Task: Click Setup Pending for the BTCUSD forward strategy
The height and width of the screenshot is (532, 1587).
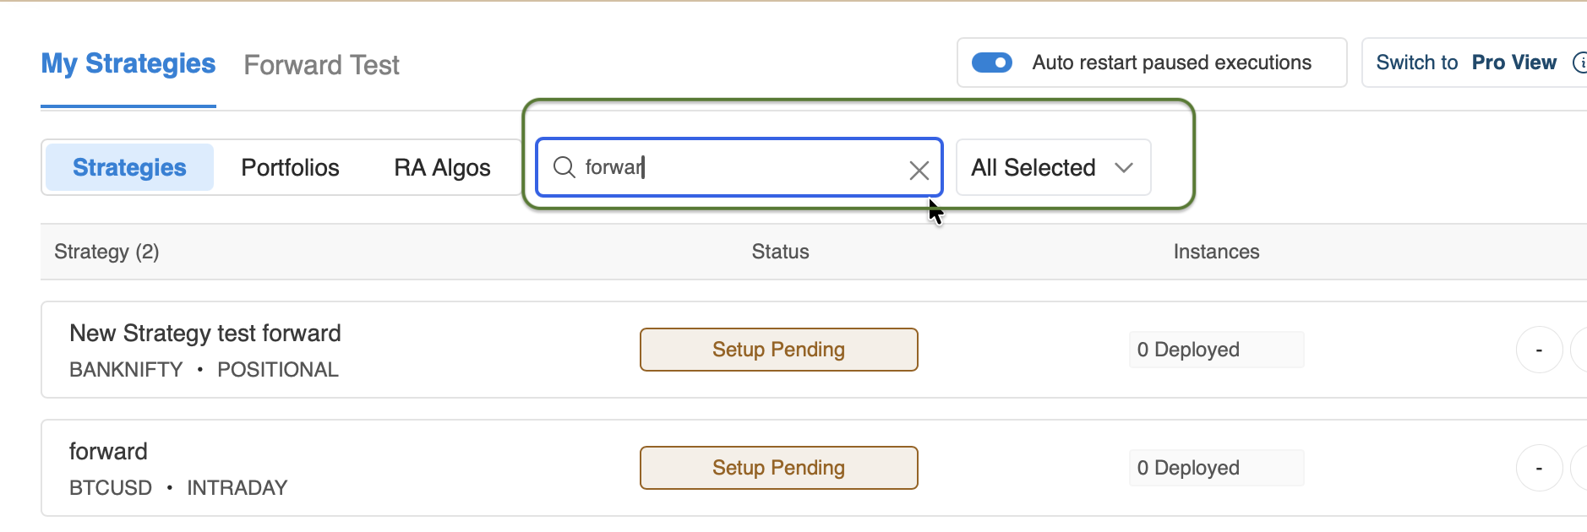Action: [778, 468]
